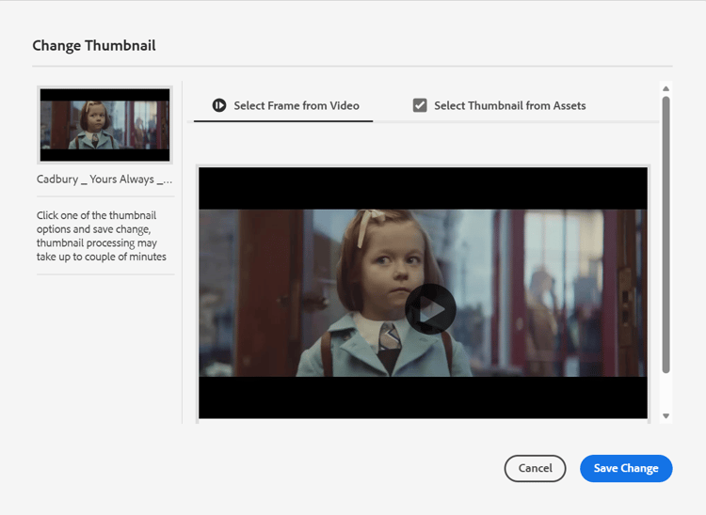Viewport: 706px width, 515px height.
Task: Click the Save Change button
Action: tap(626, 468)
